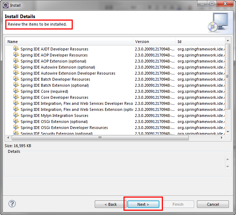The image size is (236, 215).
Task: Click icon beside Integration, Flex Web Services Extension
Action: 16,109
